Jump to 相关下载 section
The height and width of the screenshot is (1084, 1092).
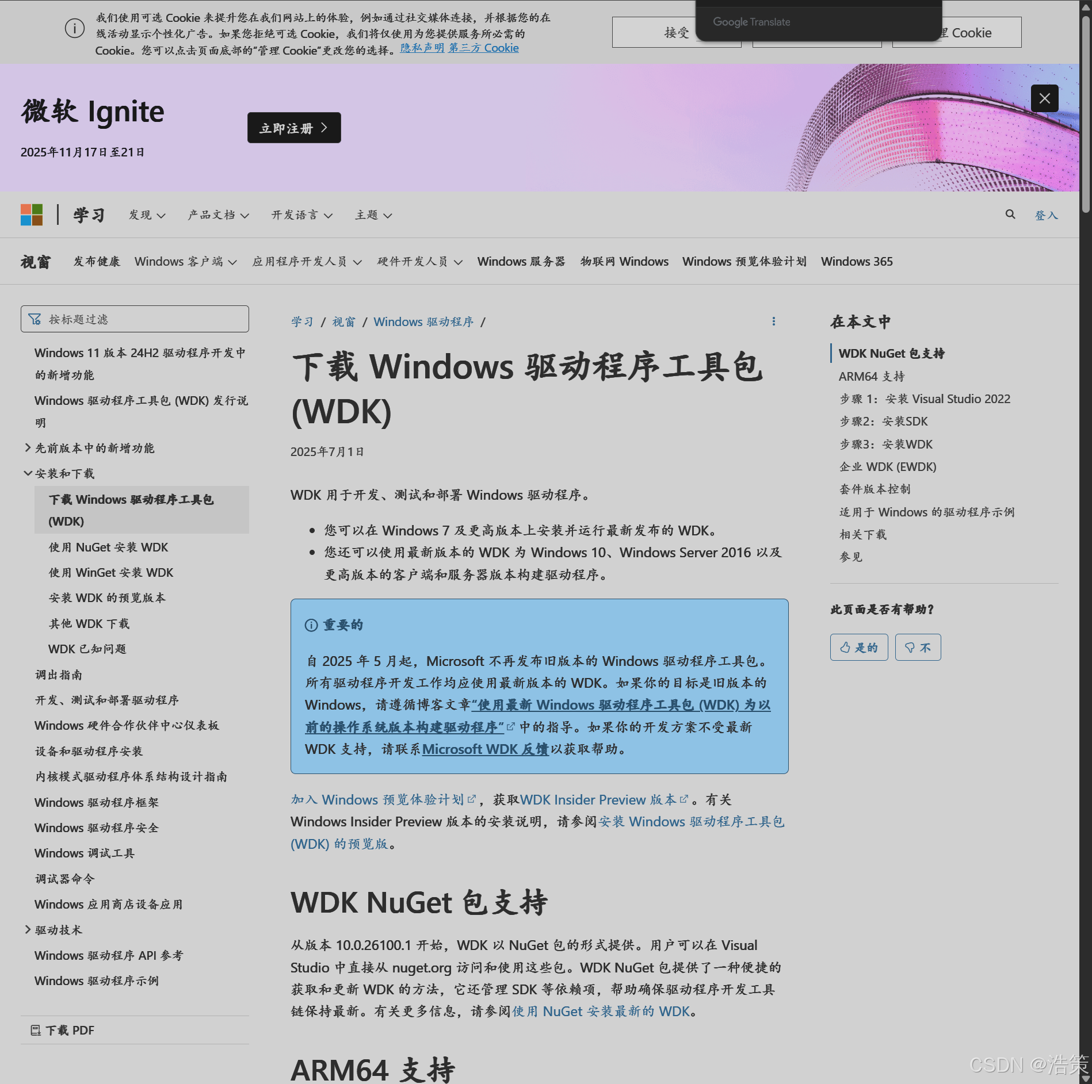(863, 535)
